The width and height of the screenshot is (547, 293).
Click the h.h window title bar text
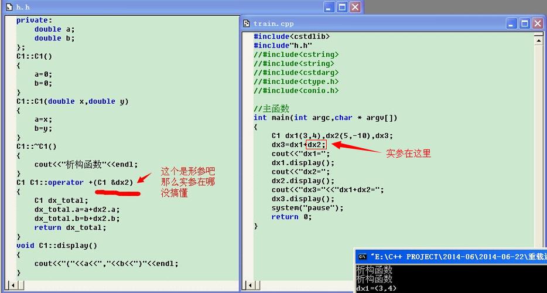23,7
